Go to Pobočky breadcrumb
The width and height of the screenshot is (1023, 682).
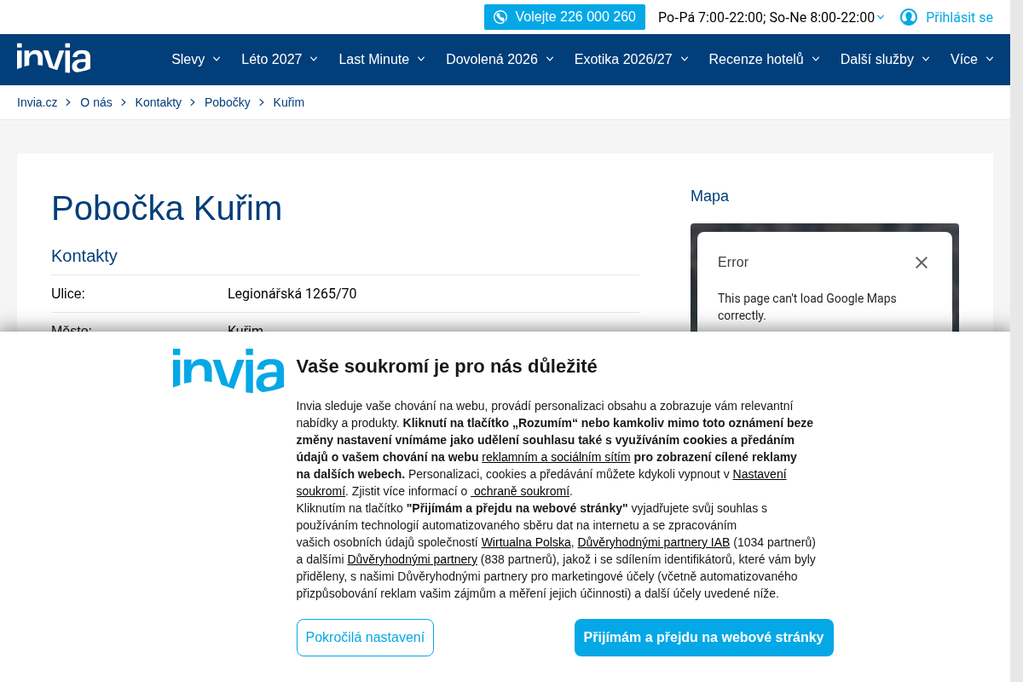228,102
